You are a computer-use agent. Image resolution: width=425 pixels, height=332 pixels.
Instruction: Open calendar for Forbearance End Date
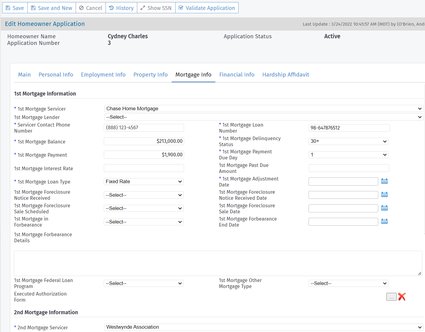tap(384, 221)
